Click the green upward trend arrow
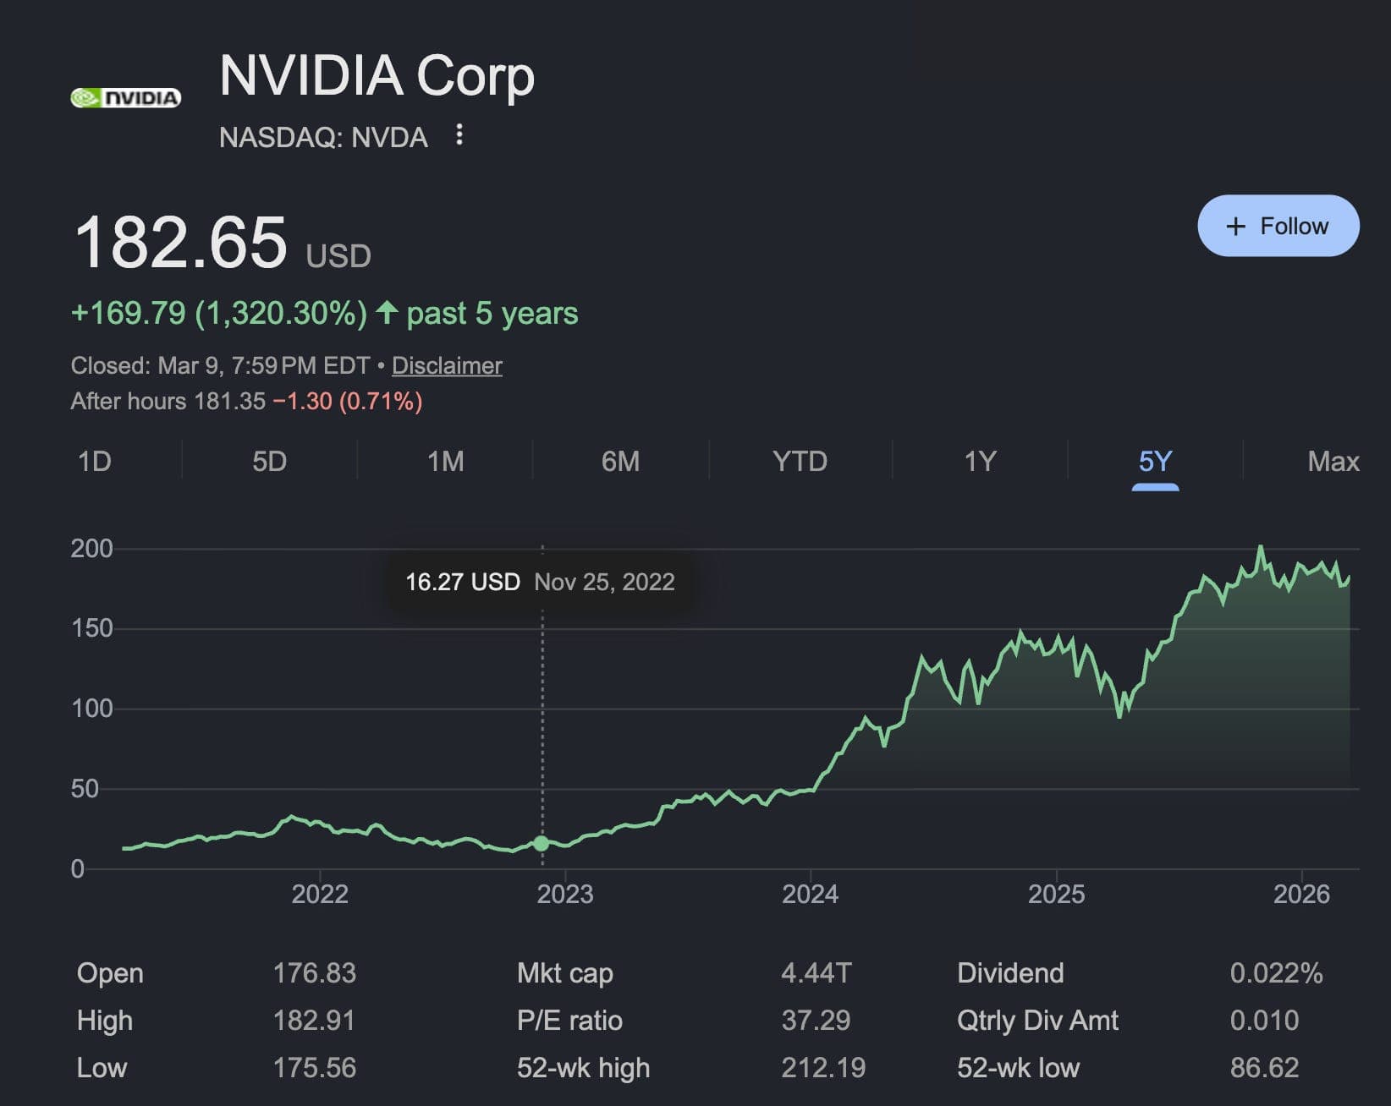This screenshot has width=1391, height=1106. pyautogui.click(x=386, y=312)
